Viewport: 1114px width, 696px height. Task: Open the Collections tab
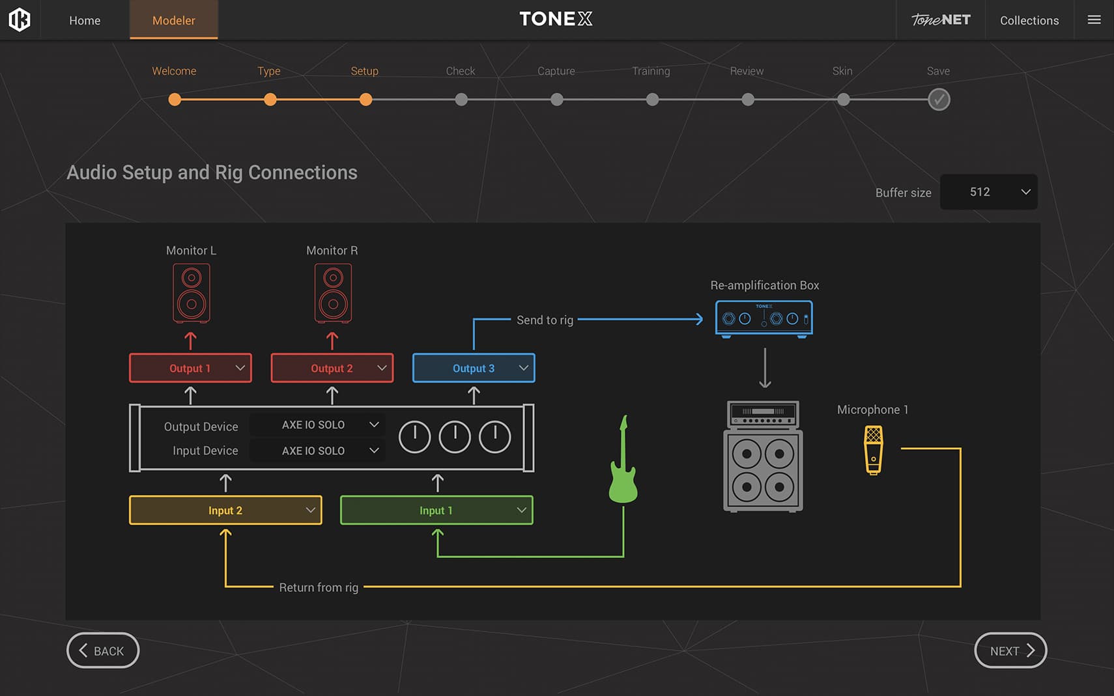click(1029, 20)
